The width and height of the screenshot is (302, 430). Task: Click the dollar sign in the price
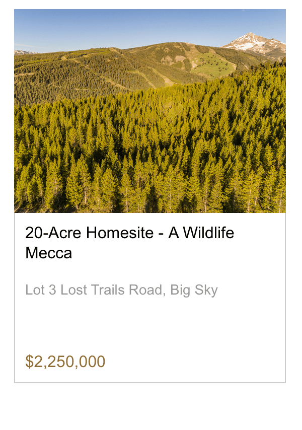click(29, 362)
